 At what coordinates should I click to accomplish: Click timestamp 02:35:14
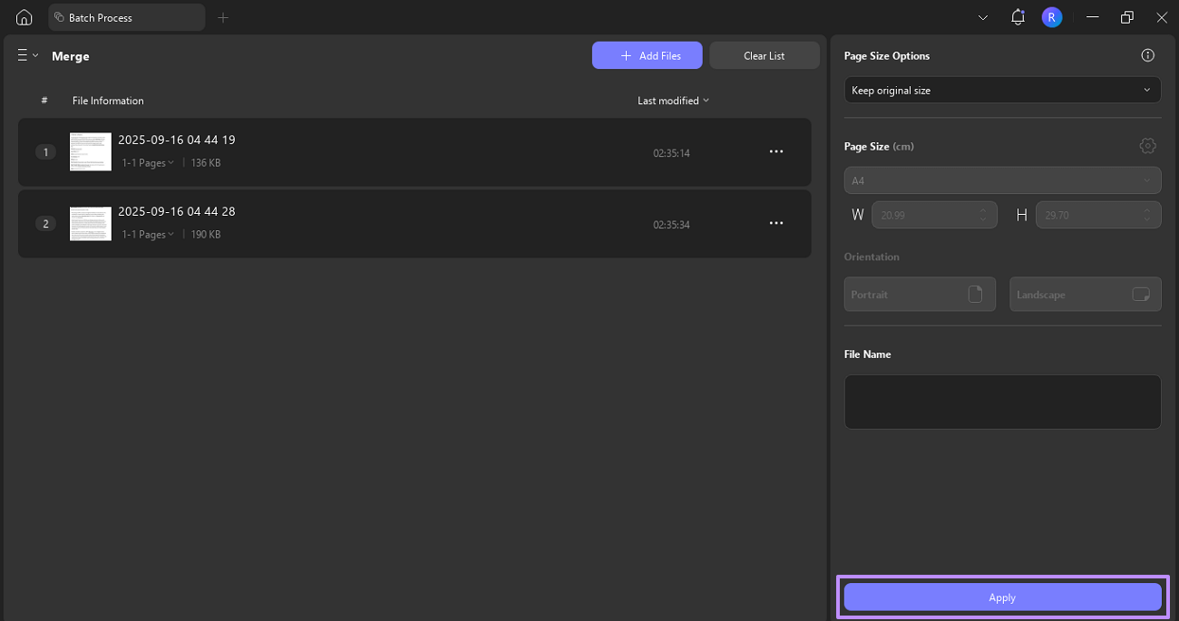click(671, 153)
